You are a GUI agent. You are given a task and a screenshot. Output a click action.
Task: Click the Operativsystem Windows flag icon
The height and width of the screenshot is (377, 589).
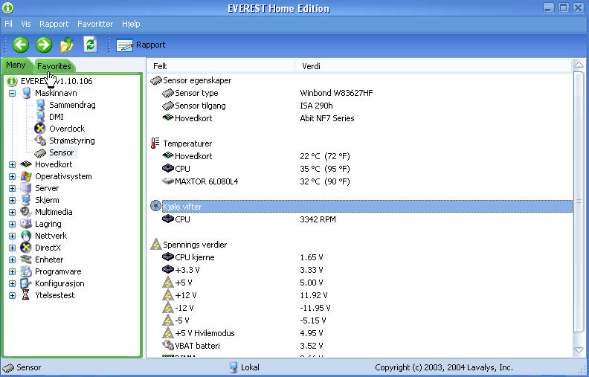[x=26, y=176]
